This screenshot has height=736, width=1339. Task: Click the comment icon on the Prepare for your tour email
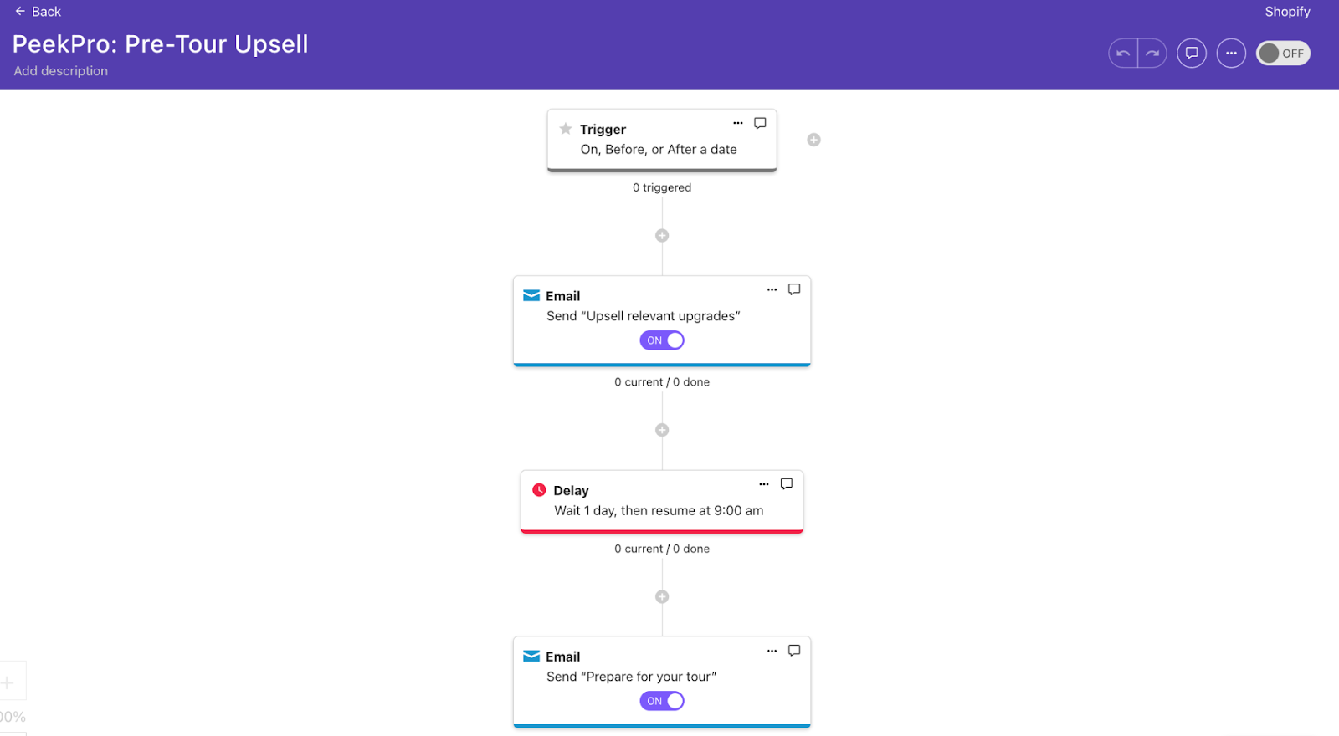point(793,651)
